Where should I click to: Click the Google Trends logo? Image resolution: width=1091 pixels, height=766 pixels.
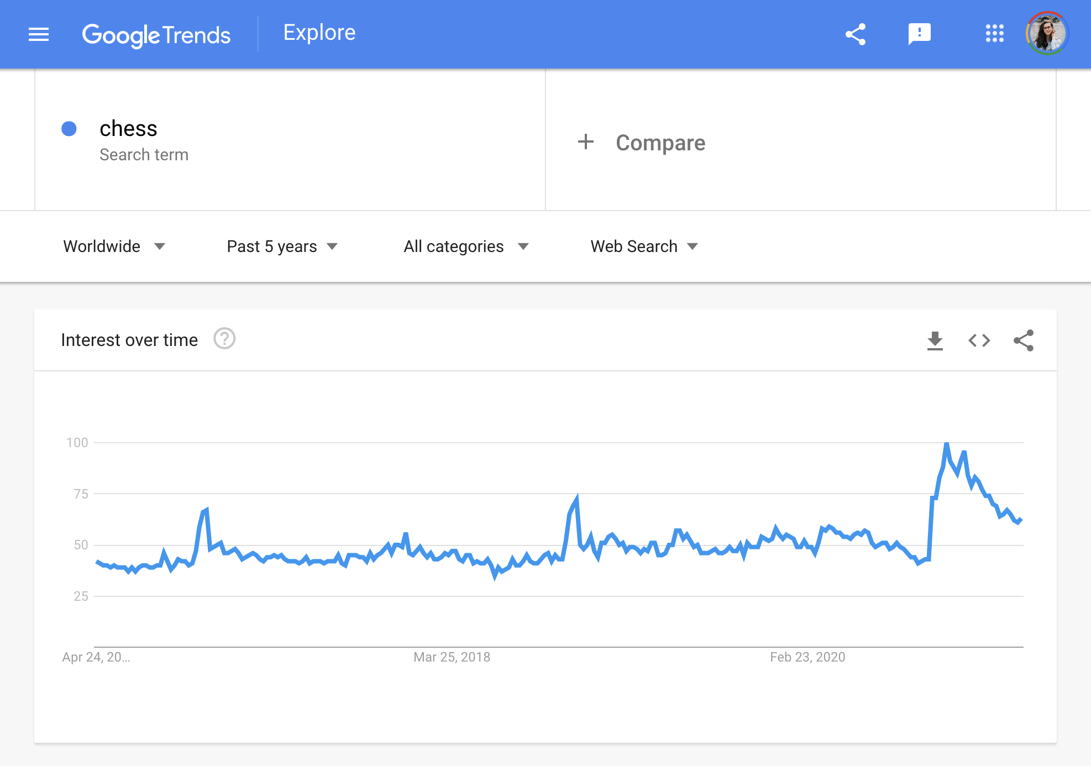click(156, 35)
